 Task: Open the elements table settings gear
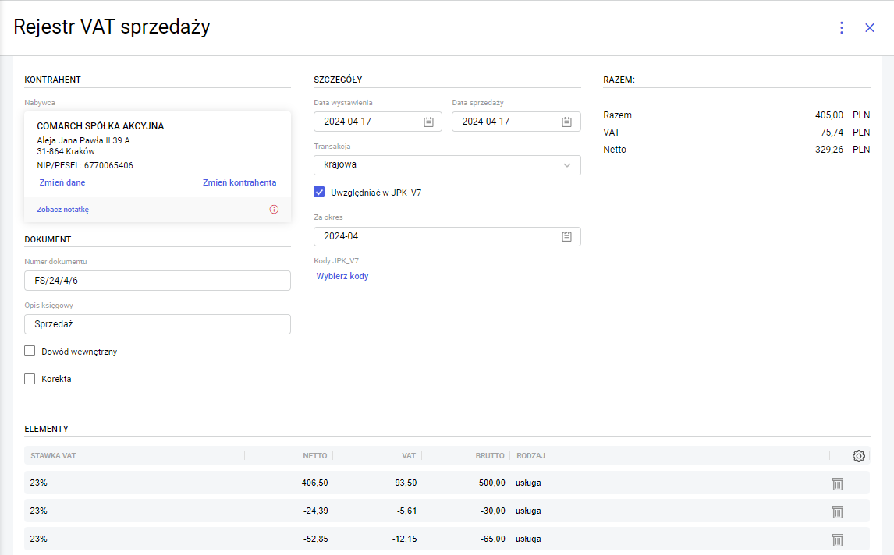[x=859, y=456]
